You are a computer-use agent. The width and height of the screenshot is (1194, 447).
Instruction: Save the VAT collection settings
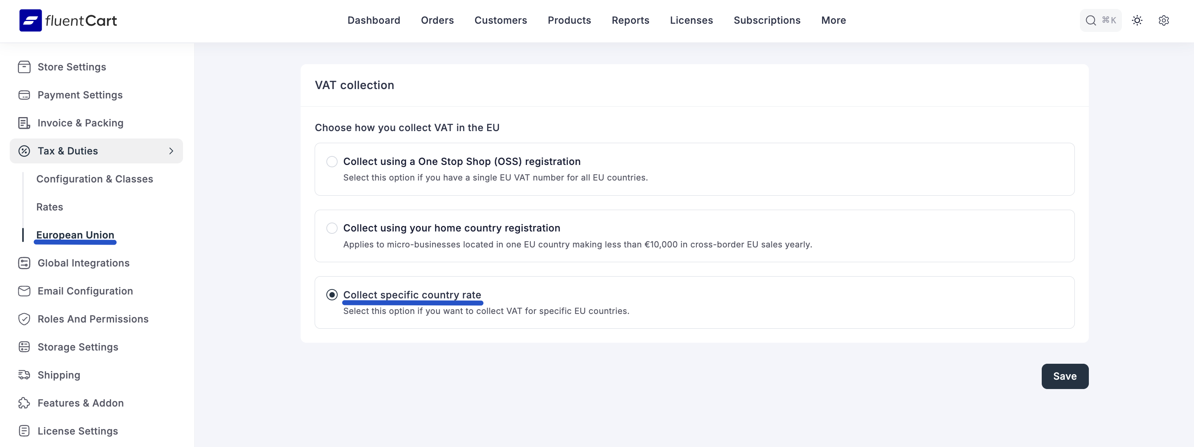click(1065, 376)
